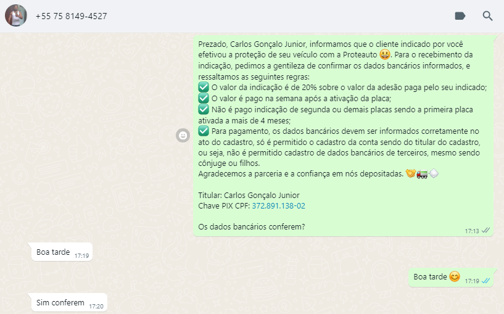
Task: Click check mark beside "O valor da indicação"
Action: click(x=204, y=87)
